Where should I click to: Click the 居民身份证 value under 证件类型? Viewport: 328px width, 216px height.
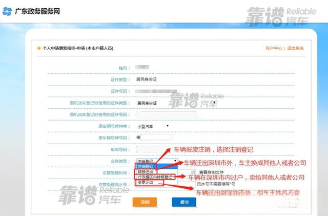click(x=147, y=80)
